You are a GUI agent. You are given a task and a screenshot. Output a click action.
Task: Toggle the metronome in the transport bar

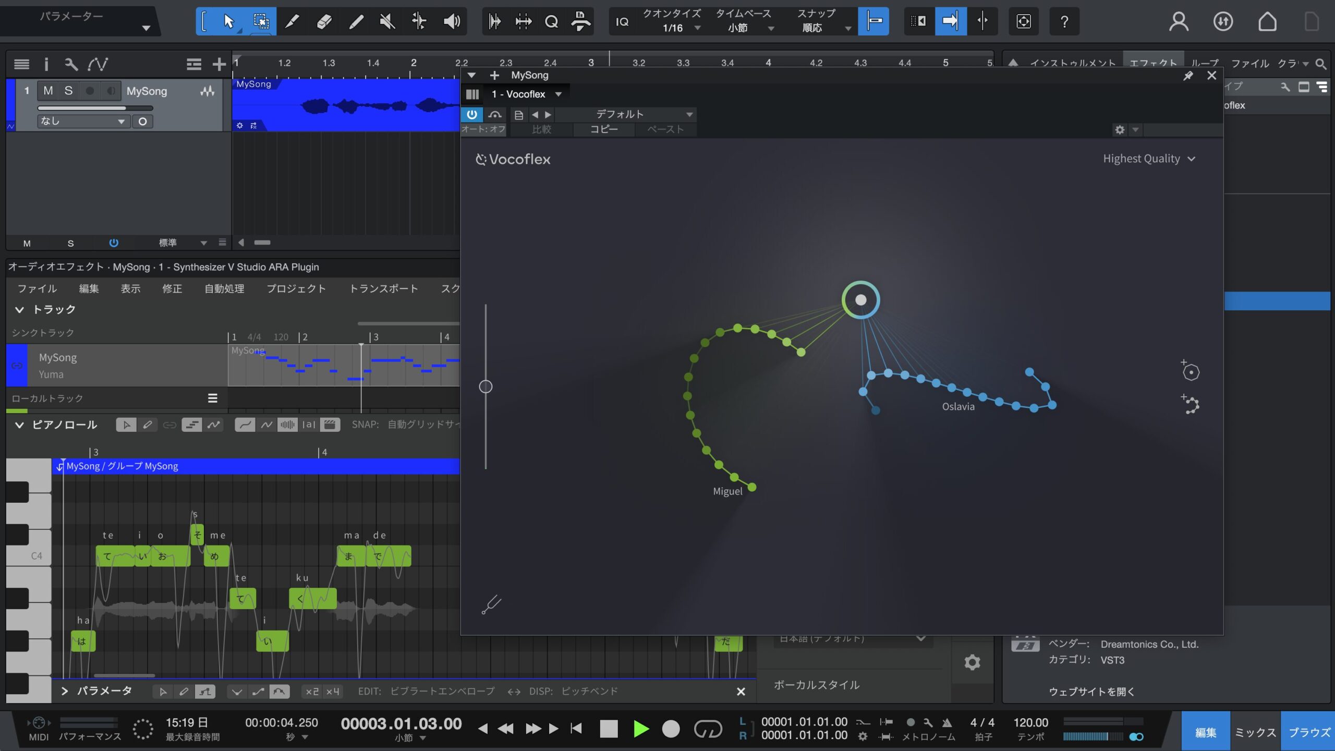[946, 723]
